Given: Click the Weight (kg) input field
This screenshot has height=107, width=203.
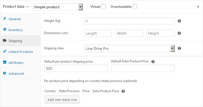Looking at the screenshot, I should point(129,21).
